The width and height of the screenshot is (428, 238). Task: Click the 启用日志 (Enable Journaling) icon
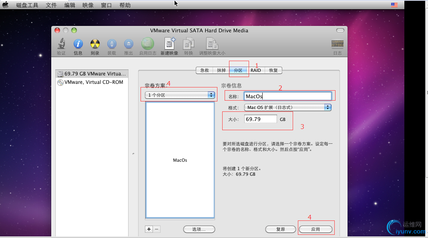[147, 44]
